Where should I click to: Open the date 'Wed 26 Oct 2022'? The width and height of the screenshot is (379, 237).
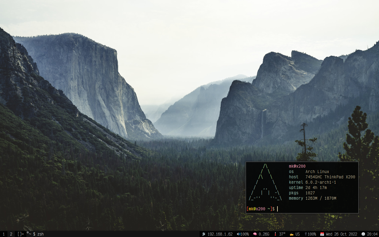click(341, 234)
